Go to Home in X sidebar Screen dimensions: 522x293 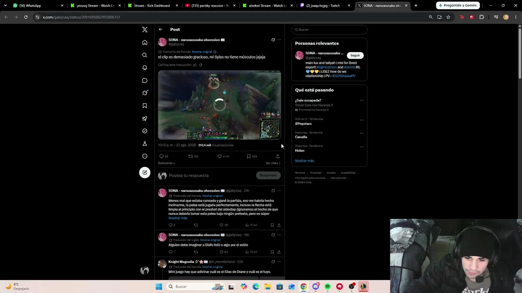[145, 42]
